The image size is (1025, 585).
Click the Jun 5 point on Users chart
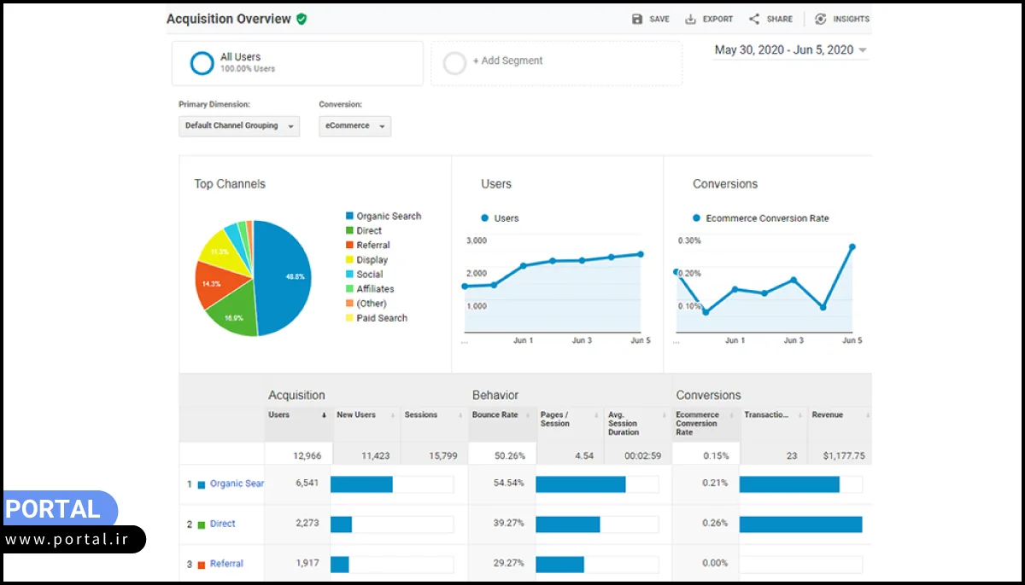click(x=640, y=254)
